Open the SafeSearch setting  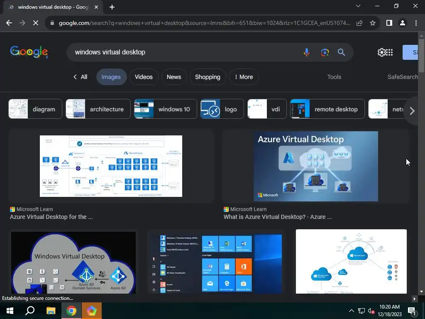[403, 77]
